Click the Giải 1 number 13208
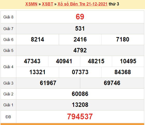Viewport: 145px width, 125px height. [80, 105]
